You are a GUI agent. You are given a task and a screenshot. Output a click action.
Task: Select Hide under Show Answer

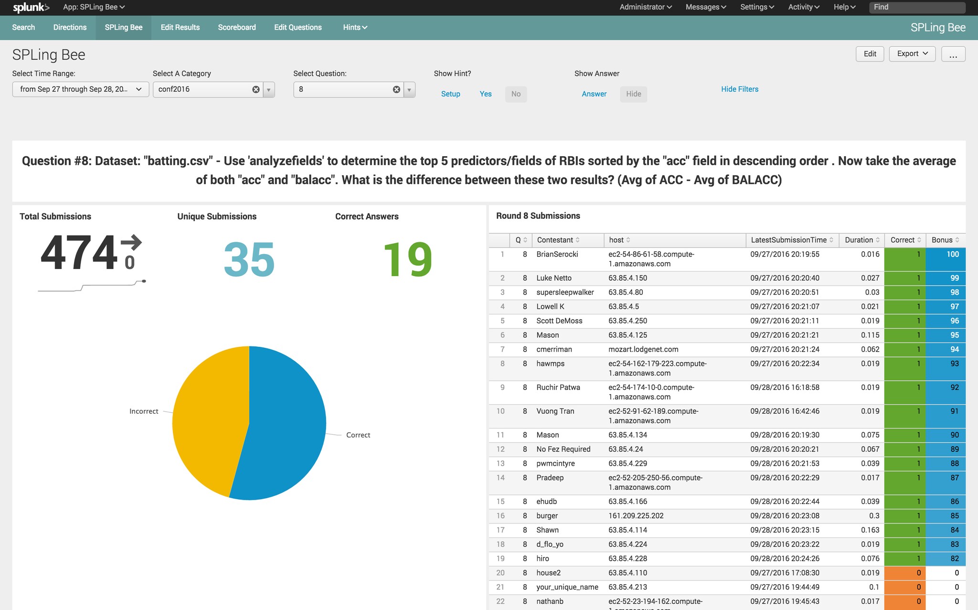634,94
